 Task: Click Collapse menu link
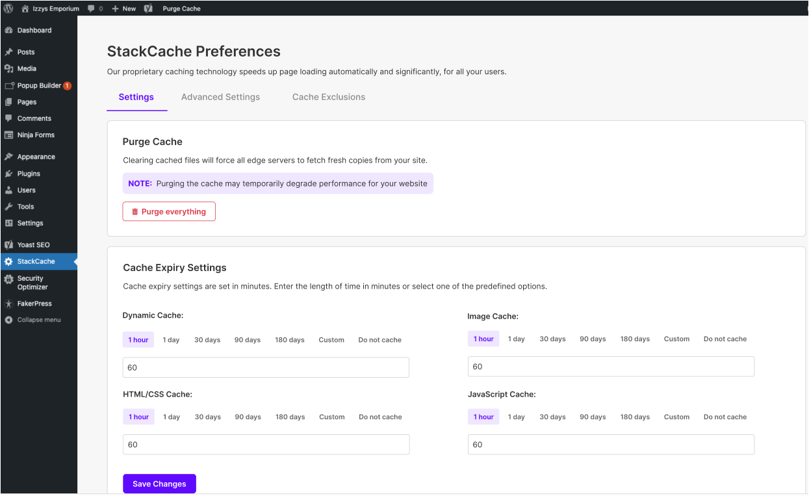[x=39, y=320]
